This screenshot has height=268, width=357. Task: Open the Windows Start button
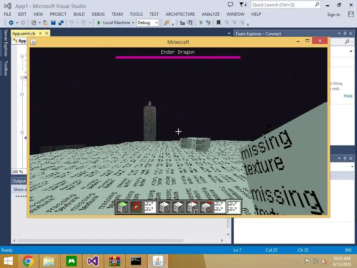click(8, 261)
